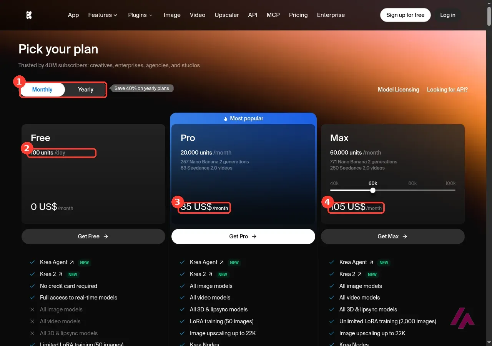
Task: Open API in the top navigation
Action: [x=253, y=15]
